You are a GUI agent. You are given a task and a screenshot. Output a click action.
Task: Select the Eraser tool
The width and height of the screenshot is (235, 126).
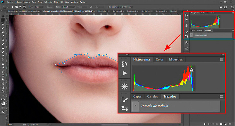[3, 56]
